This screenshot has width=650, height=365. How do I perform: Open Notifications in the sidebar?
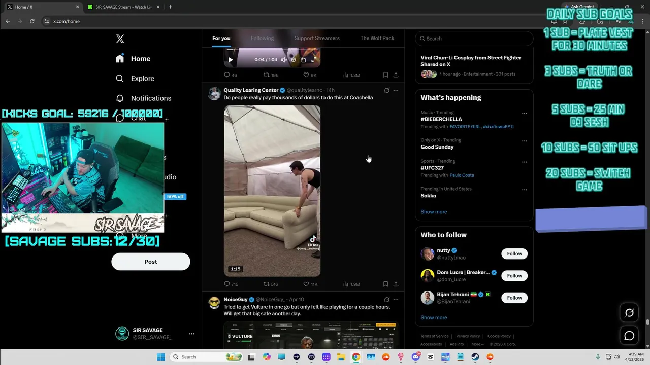(x=143, y=98)
